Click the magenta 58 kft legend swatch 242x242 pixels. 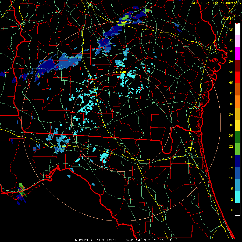[237, 54]
